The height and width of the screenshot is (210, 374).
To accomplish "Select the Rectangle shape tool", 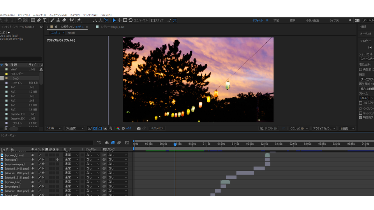I will pos(33,20).
